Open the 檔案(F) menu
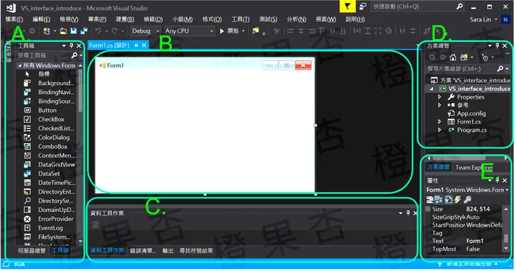The height and width of the screenshot is (271, 515). (14, 19)
